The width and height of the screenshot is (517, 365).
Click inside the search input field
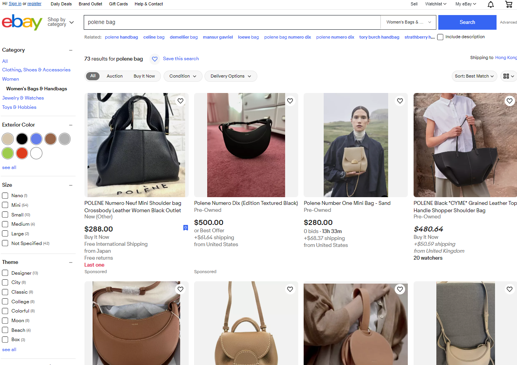[231, 22]
